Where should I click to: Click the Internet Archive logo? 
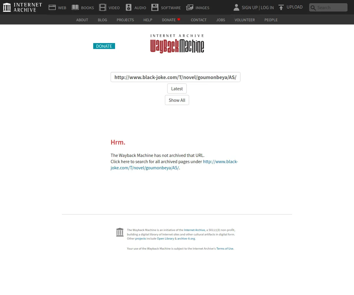22,7
